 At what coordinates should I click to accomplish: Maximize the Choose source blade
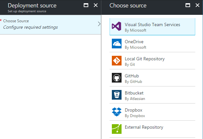click(188, 5)
